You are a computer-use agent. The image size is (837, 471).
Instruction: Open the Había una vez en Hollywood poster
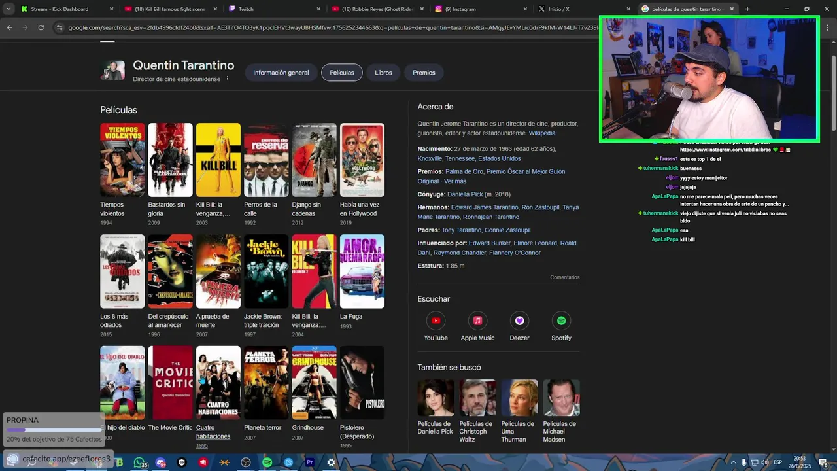click(362, 160)
